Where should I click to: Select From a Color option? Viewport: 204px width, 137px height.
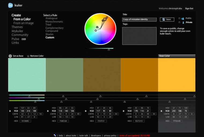click(x=22, y=19)
